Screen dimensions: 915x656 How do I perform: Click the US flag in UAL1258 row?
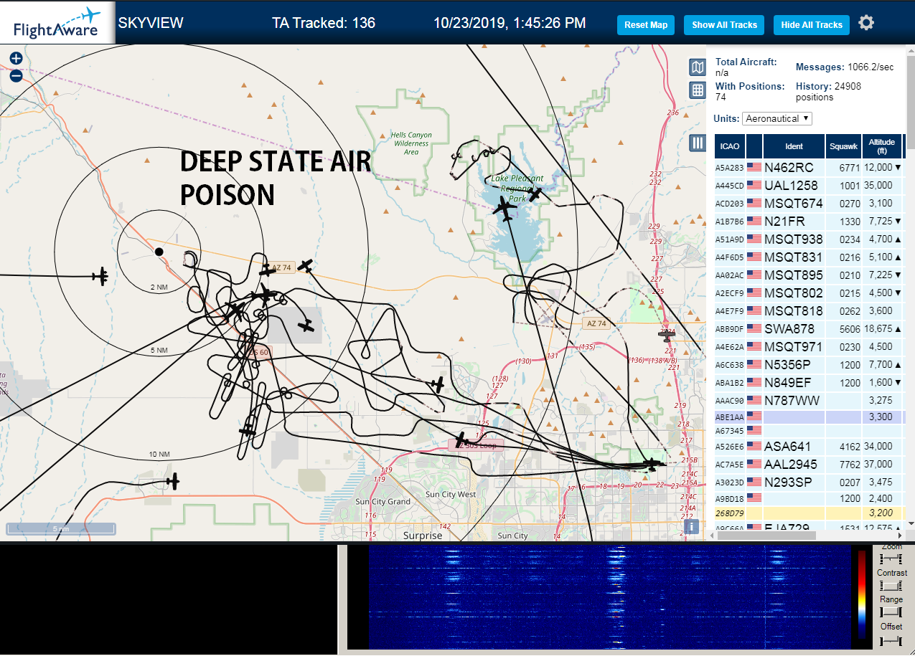click(x=754, y=185)
